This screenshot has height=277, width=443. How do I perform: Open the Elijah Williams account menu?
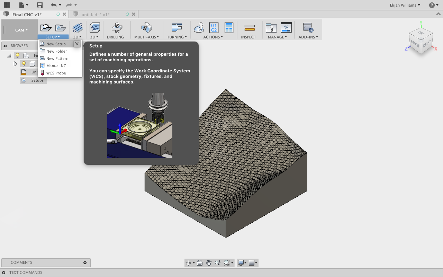[405, 5]
